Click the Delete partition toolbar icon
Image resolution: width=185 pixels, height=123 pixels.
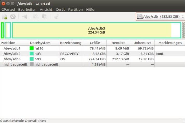point(13,17)
